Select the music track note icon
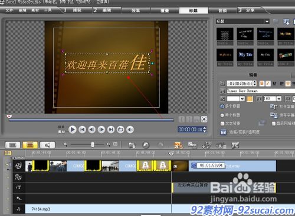 [18, 209]
